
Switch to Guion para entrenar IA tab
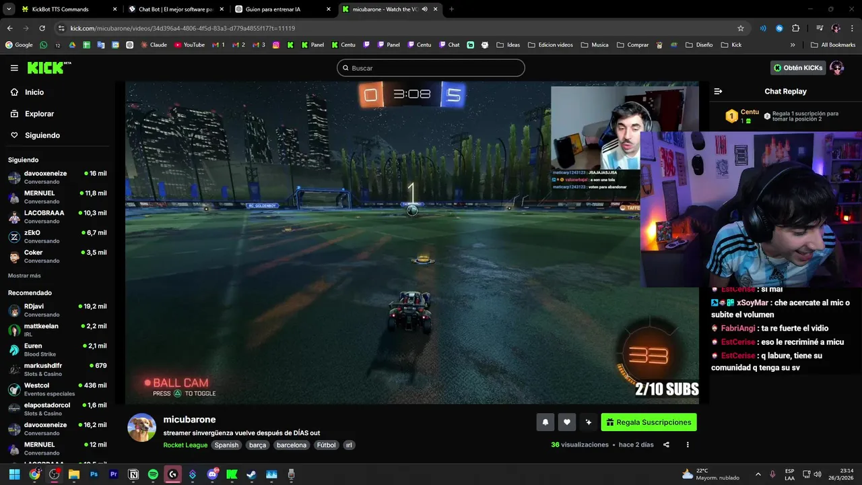(x=281, y=9)
